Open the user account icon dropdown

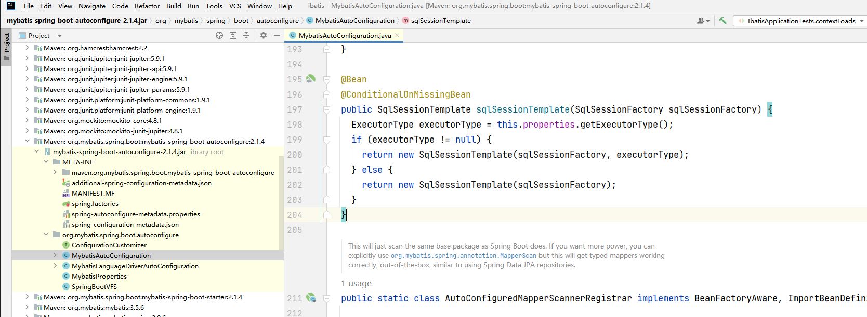coord(703,21)
